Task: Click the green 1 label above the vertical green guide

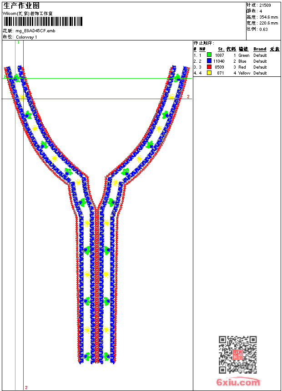Action: [18, 43]
